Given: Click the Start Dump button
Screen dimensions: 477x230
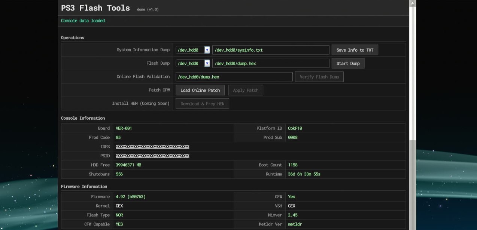Looking at the screenshot, I should tap(348, 63).
